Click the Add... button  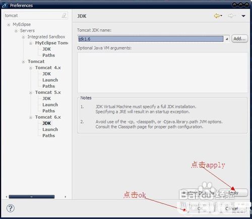[239, 39]
